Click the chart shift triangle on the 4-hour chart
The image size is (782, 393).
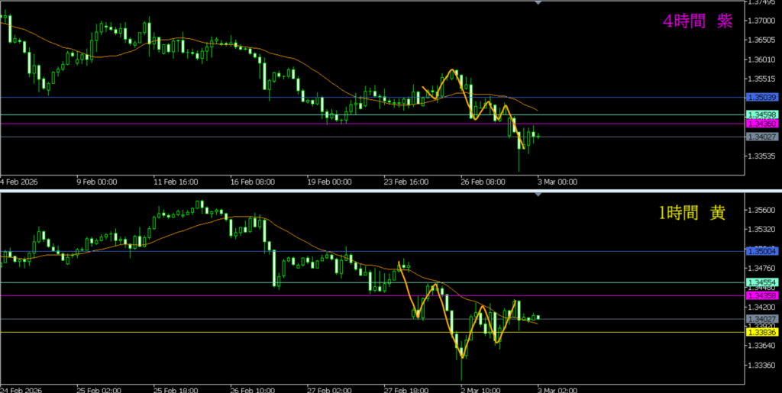[539, 3]
